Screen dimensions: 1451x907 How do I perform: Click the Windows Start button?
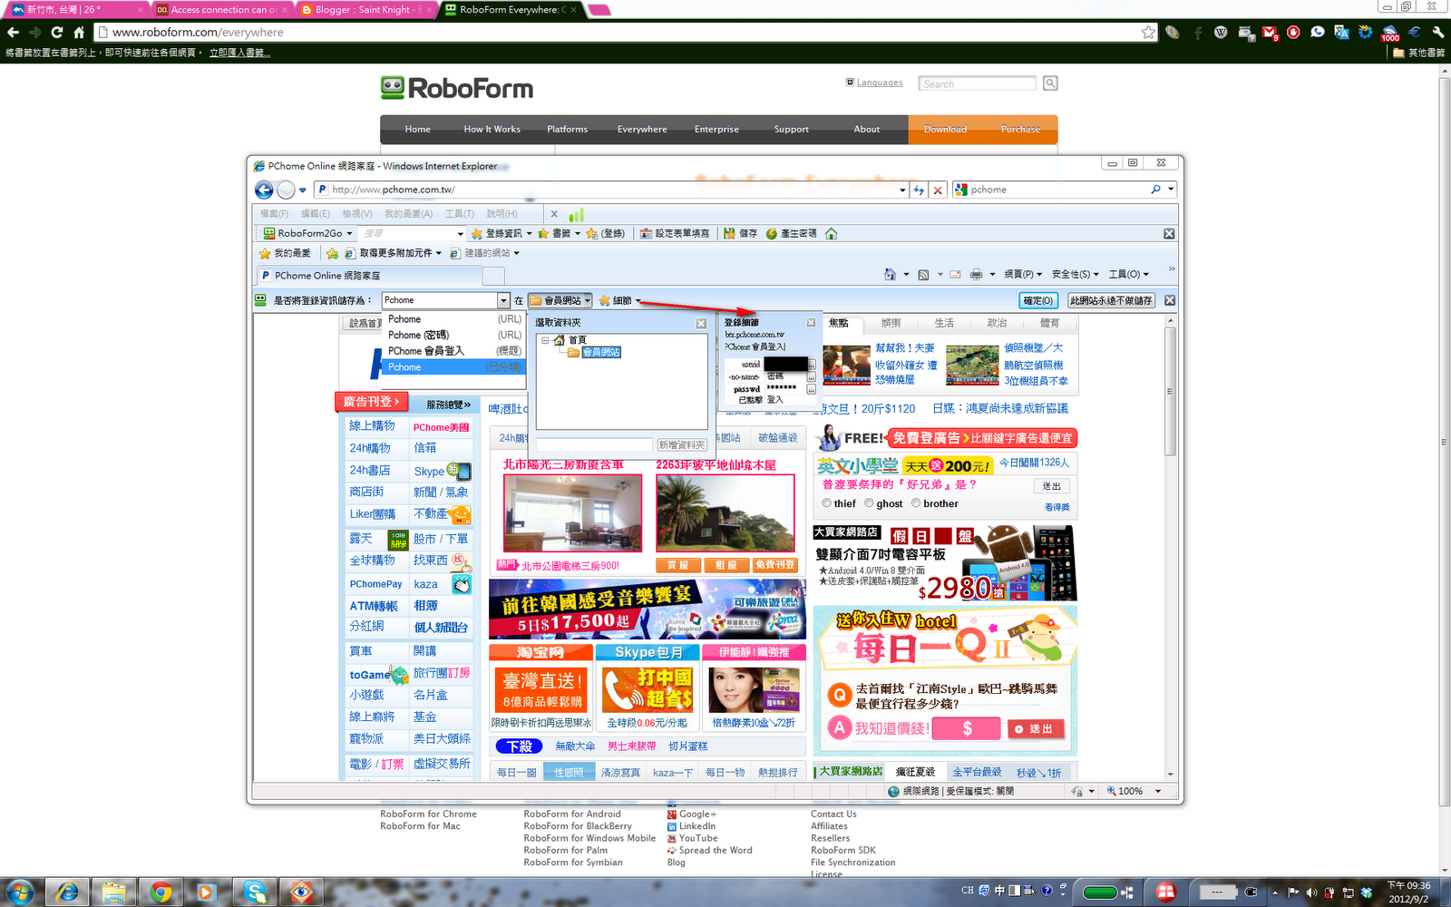click(19, 892)
